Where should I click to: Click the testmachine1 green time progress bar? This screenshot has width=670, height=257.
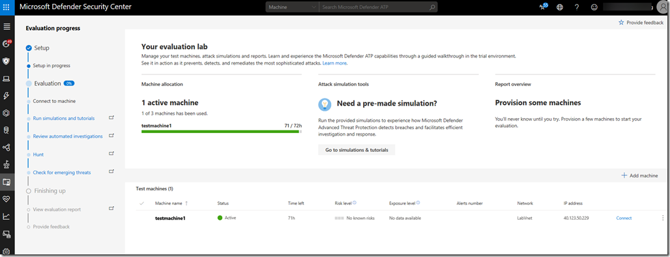(222, 132)
